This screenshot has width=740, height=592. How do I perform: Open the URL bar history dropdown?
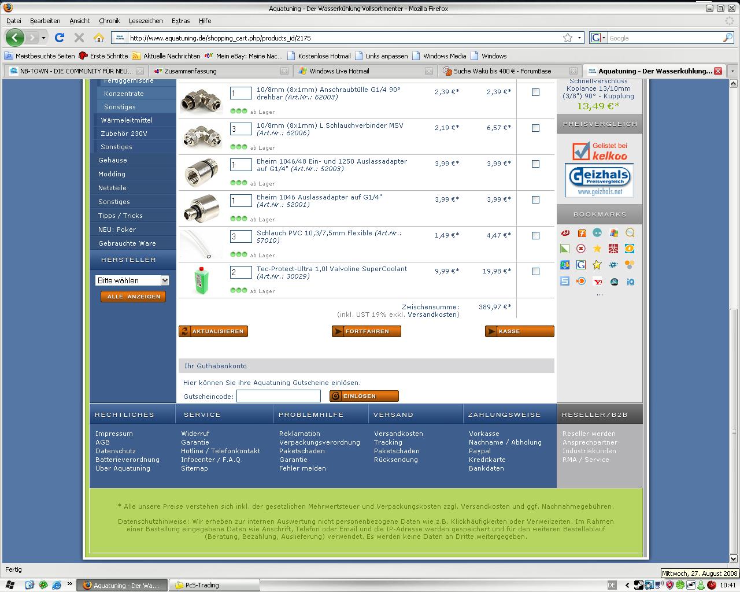(x=579, y=38)
